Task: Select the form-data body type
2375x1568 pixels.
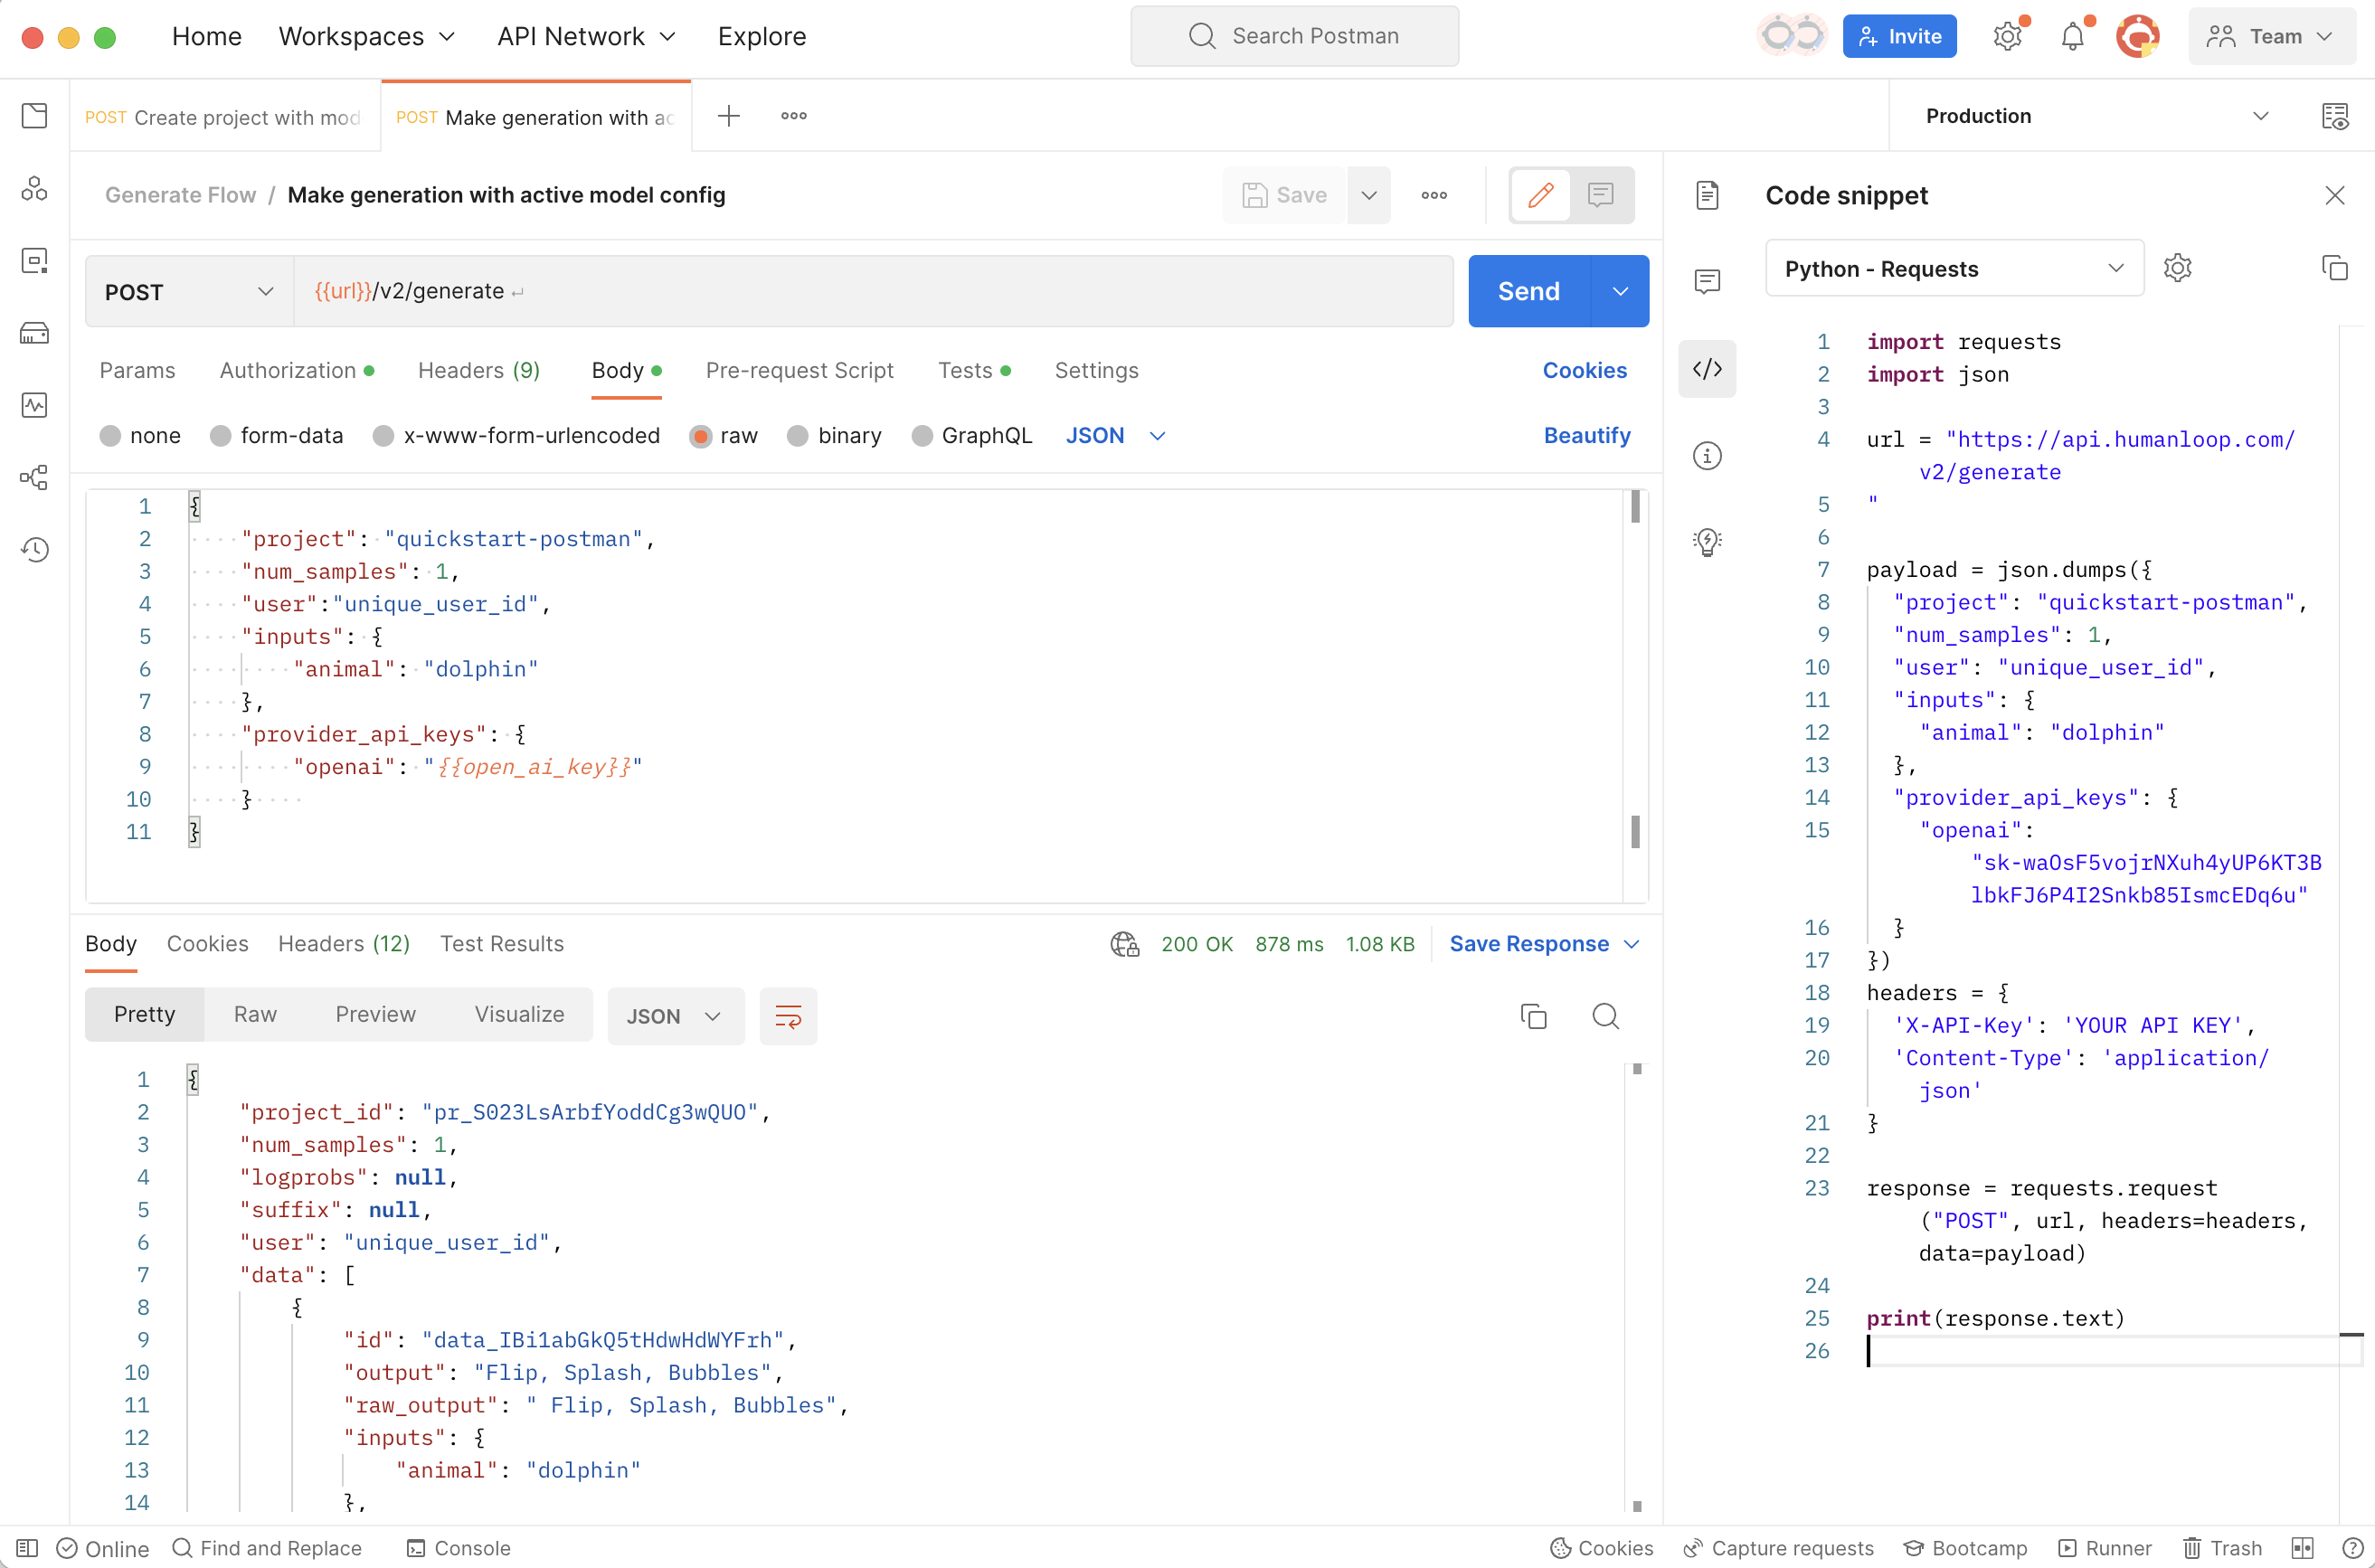Action: coord(221,436)
